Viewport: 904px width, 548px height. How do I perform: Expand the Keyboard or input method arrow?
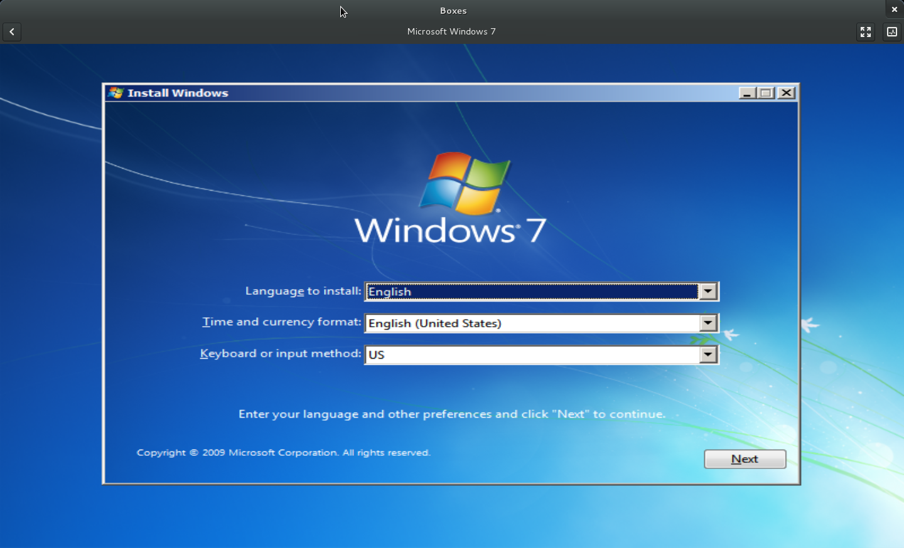point(708,354)
